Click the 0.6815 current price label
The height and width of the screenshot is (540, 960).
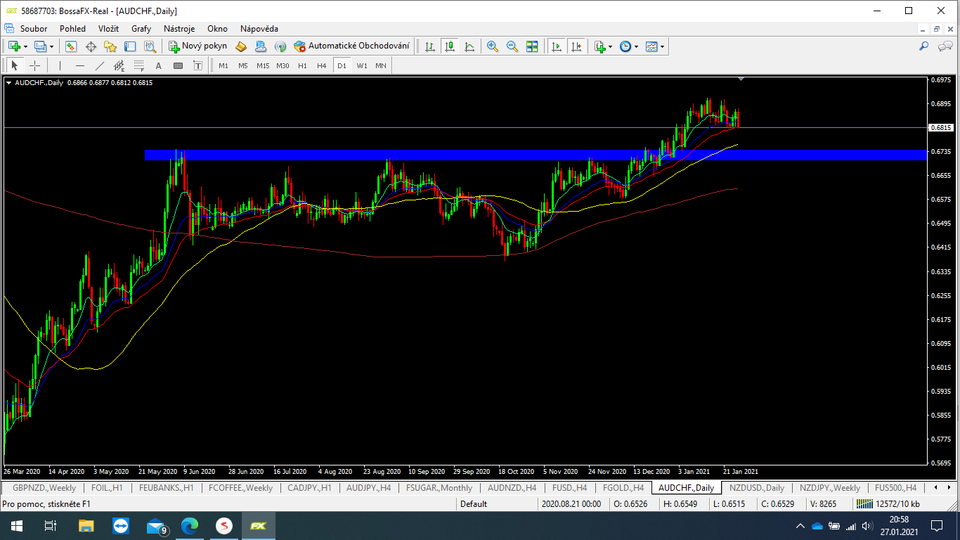tap(941, 128)
